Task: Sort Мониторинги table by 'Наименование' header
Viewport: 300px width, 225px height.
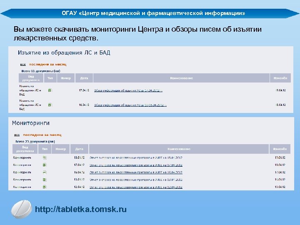Action: coord(179,149)
